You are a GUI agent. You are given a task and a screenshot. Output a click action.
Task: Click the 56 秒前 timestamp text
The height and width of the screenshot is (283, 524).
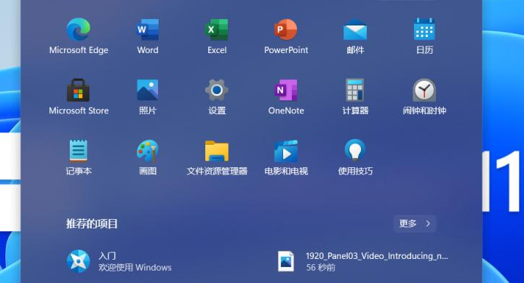click(321, 267)
